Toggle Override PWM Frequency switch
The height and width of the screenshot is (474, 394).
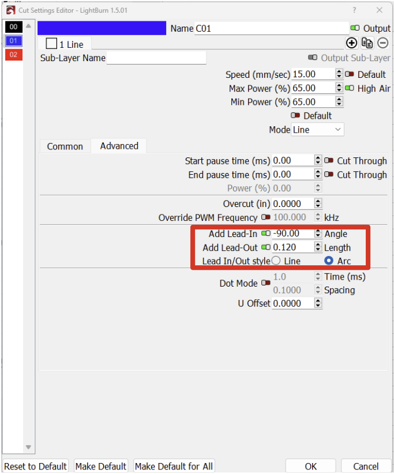[266, 217]
